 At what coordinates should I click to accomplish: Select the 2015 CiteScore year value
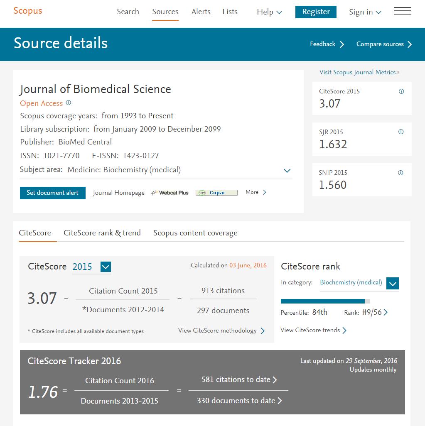coord(82,267)
